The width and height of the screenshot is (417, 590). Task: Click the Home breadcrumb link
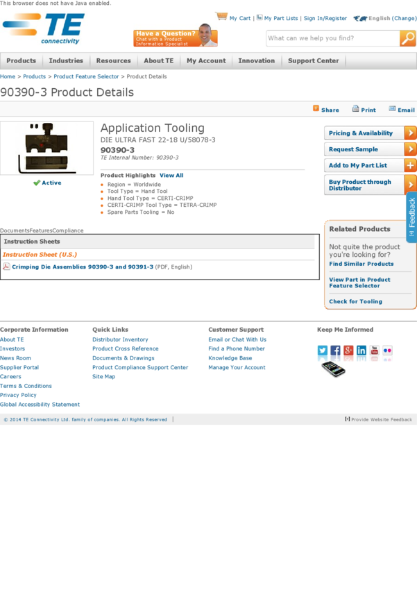click(x=8, y=76)
